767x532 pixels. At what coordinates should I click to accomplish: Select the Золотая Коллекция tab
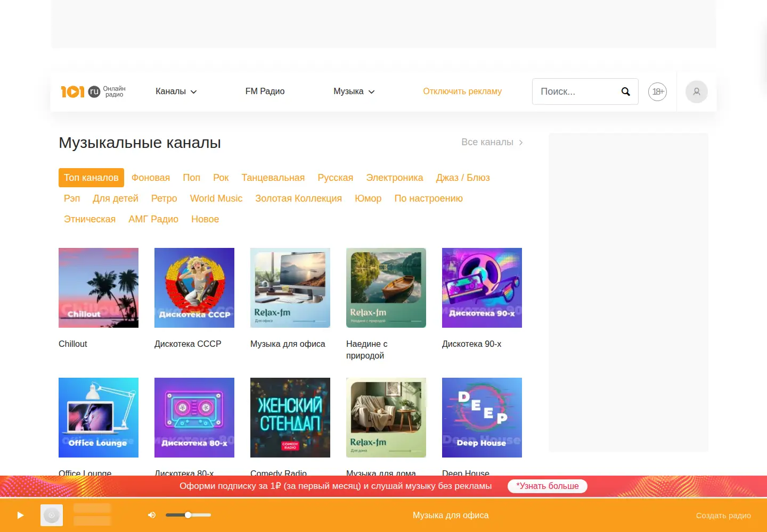[x=298, y=198]
